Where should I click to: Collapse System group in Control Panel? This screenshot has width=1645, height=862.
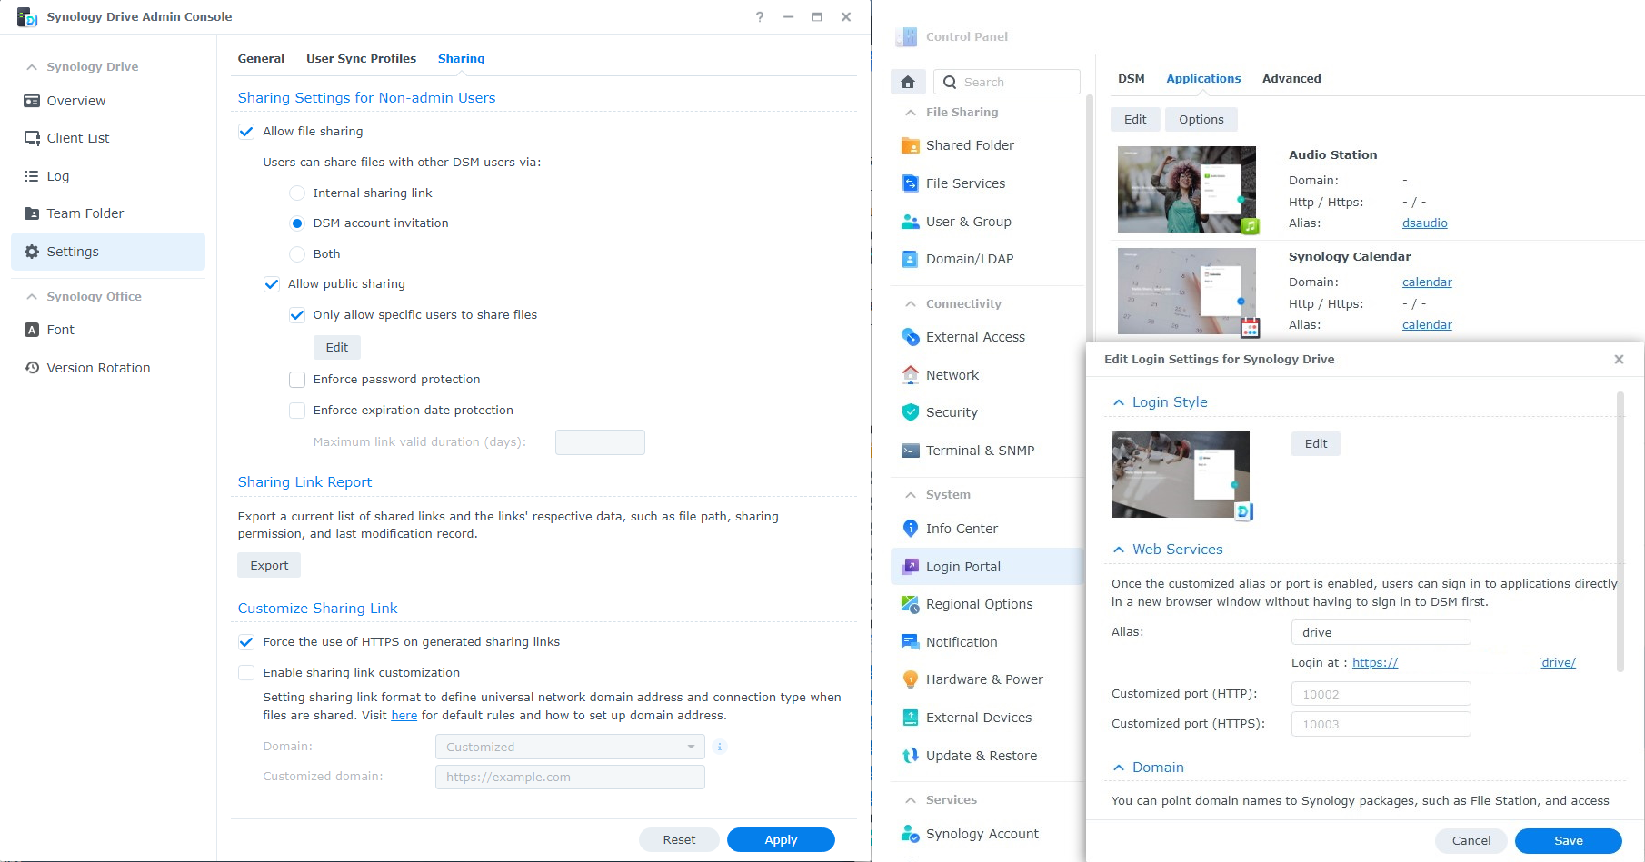coord(911,495)
